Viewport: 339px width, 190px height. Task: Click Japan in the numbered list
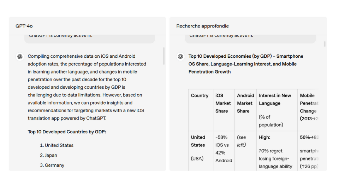point(51,155)
